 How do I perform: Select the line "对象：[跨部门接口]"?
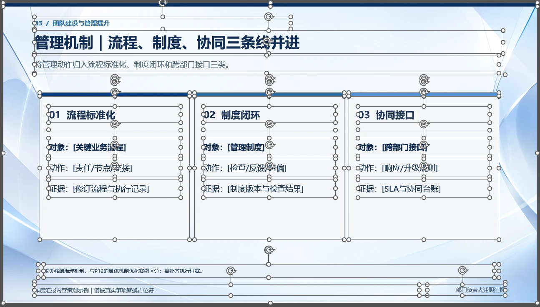click(x=393, y=147)
